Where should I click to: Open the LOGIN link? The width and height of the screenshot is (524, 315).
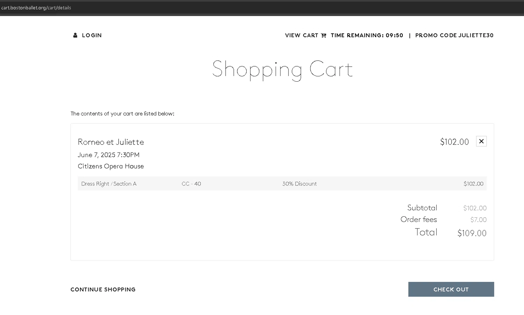[x=92, y=35]
